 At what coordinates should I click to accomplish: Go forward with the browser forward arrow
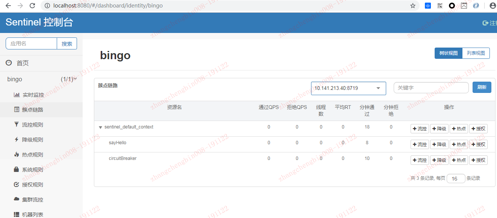click(20, 6)
